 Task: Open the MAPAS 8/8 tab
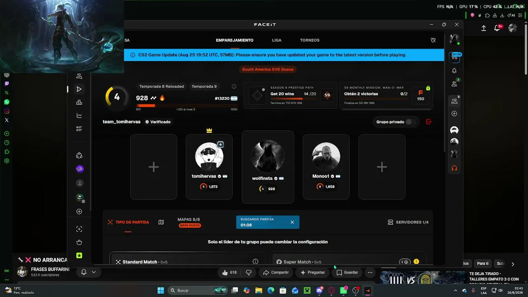pyautogui.click(x=189, y=222)
